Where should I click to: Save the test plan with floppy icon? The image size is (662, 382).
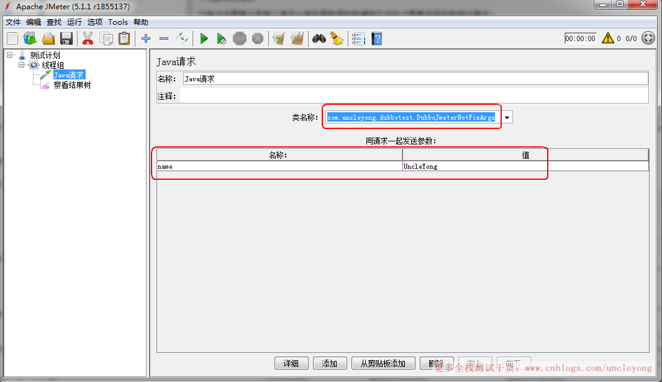[x=66, y=39]
